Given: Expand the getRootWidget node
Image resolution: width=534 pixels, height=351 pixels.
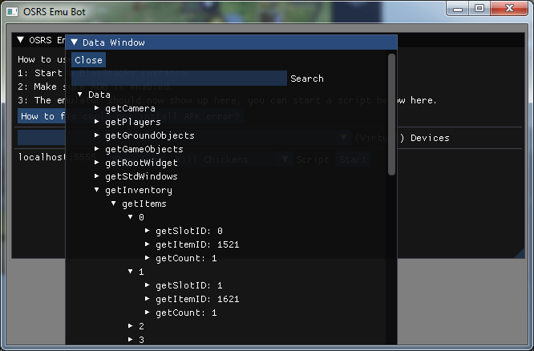Looking at the screenshot, I should point(97,163).
